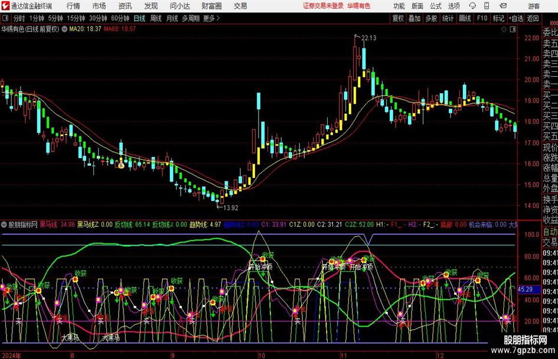The image size is (558, 359).
Task: Switch to the 1分钟 period tab
Action: coord(36,18)
